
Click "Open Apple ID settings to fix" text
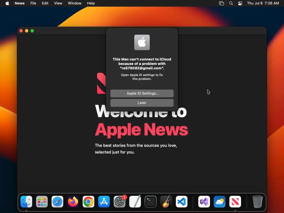click(142, 75)
